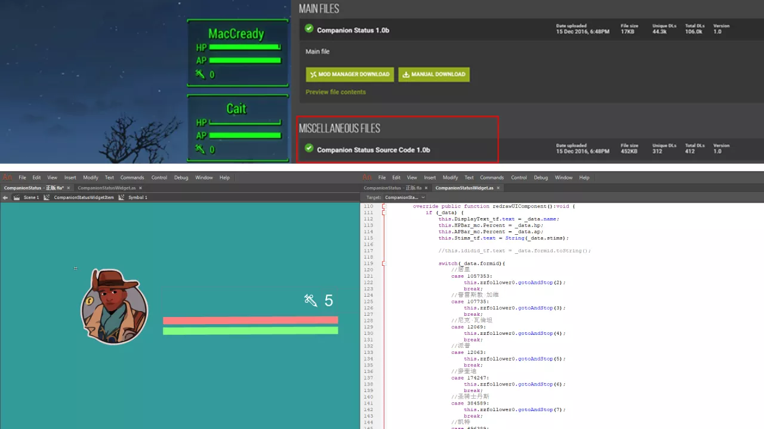
Task: Open Window menu in left Animate window
Action: (x=204, y=178)
